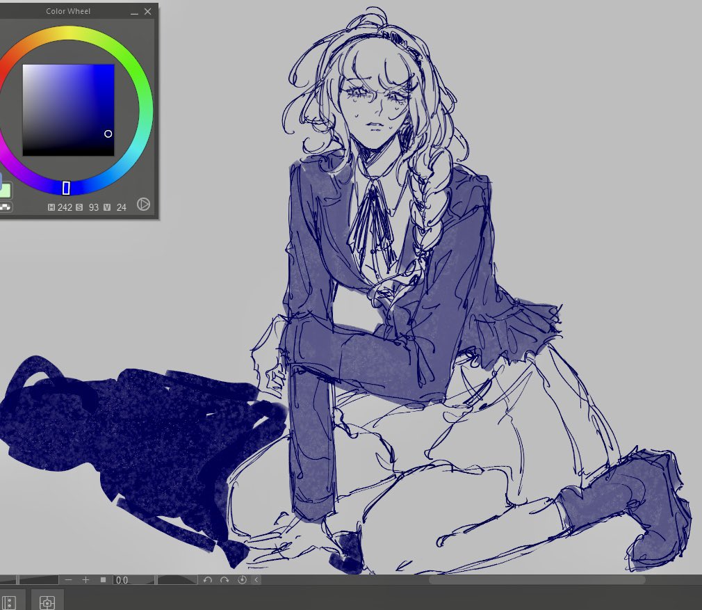Reset canvas display with the square icon

coord(103,580)
